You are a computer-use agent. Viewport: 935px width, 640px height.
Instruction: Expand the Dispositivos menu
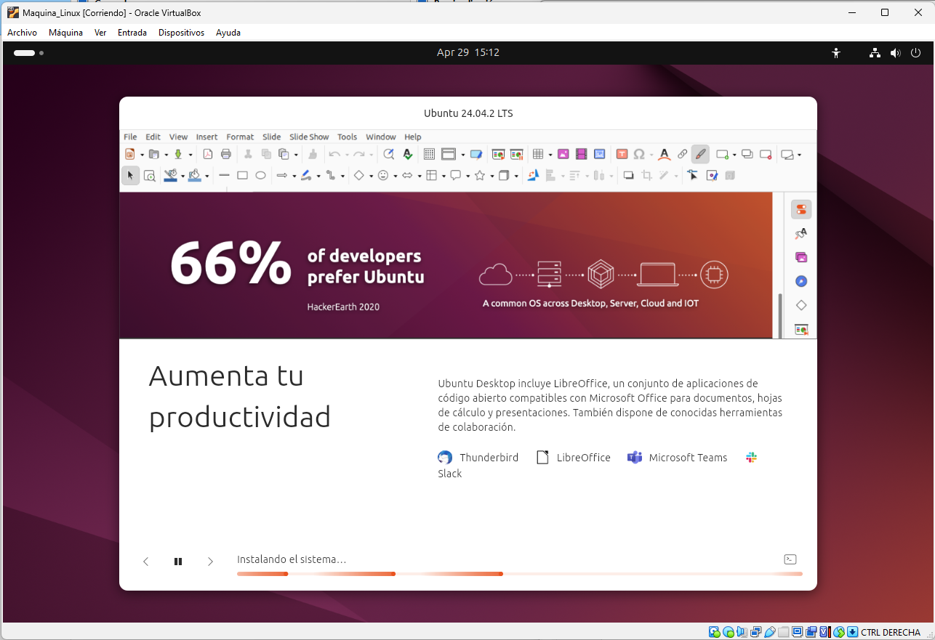point(181,33)
